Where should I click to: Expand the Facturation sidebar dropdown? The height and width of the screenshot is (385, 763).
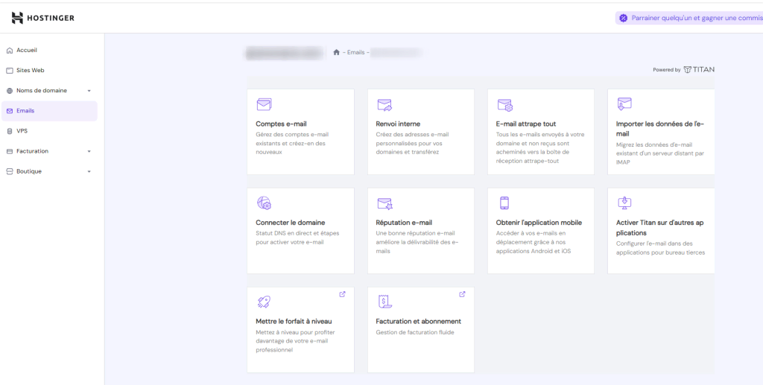[x=89, y=151]
